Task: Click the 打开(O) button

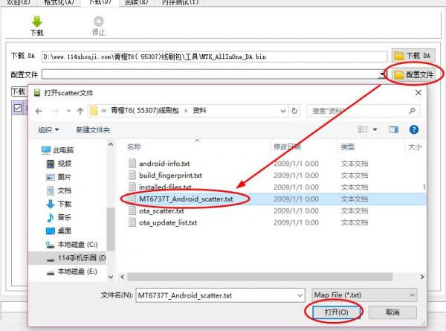Action: (x=333, y=312)
